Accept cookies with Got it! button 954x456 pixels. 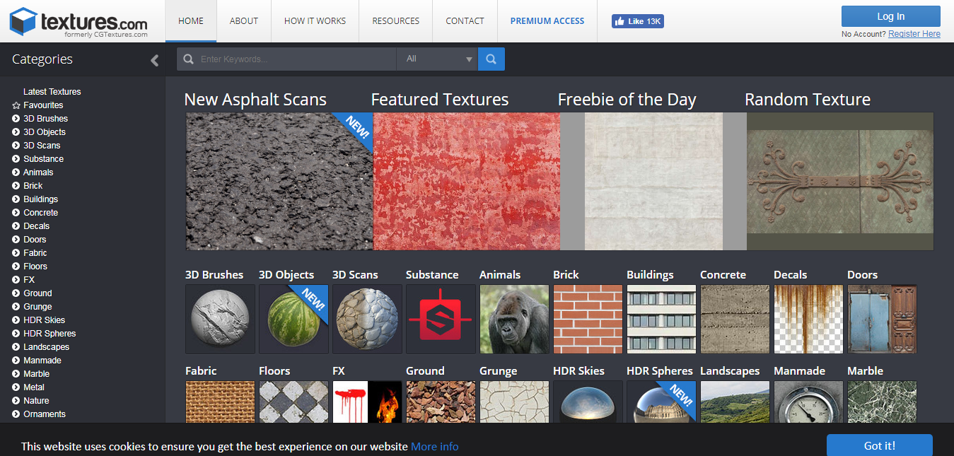[x=880, y=445]
